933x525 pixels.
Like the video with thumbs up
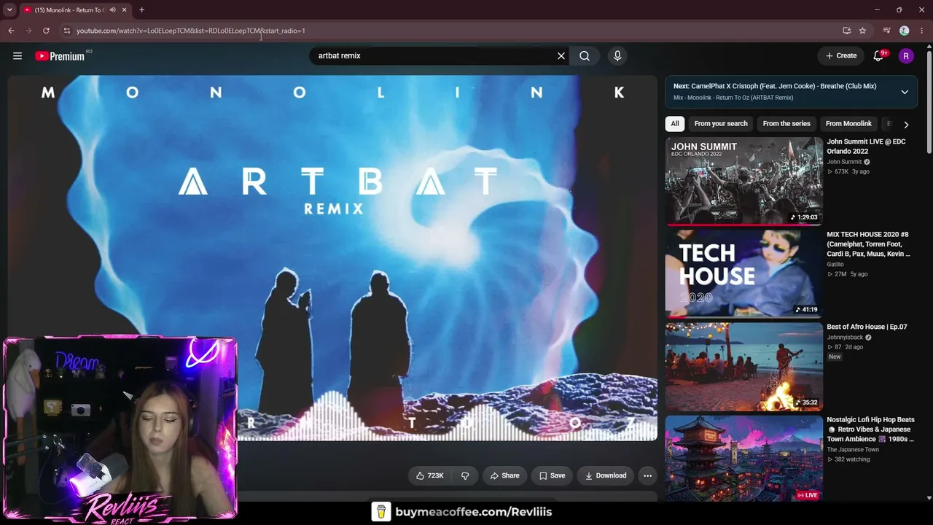pos(429,476)
